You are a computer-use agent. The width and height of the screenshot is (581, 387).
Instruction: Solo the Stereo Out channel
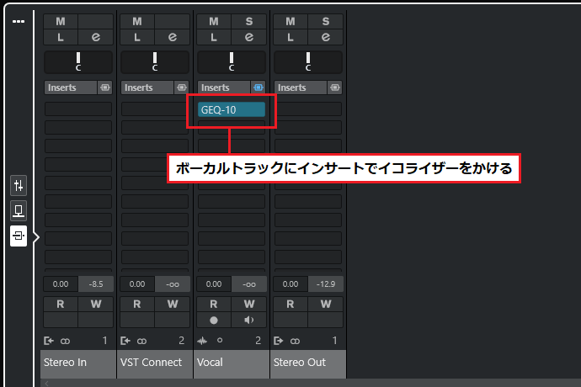click(326, 22)
